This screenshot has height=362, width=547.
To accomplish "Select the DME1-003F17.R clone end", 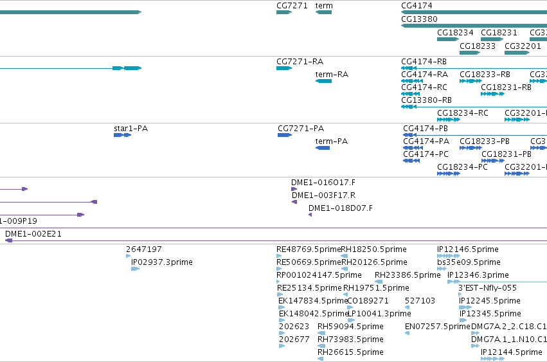I will (294, 202).
